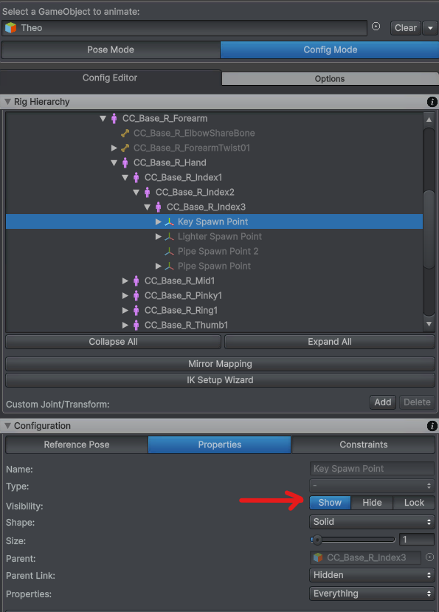This screenshot has height=612, width=439.
Task: Select the CC_Base_R_ElbowShareBone bone icon
Action: tap(125, 134)
